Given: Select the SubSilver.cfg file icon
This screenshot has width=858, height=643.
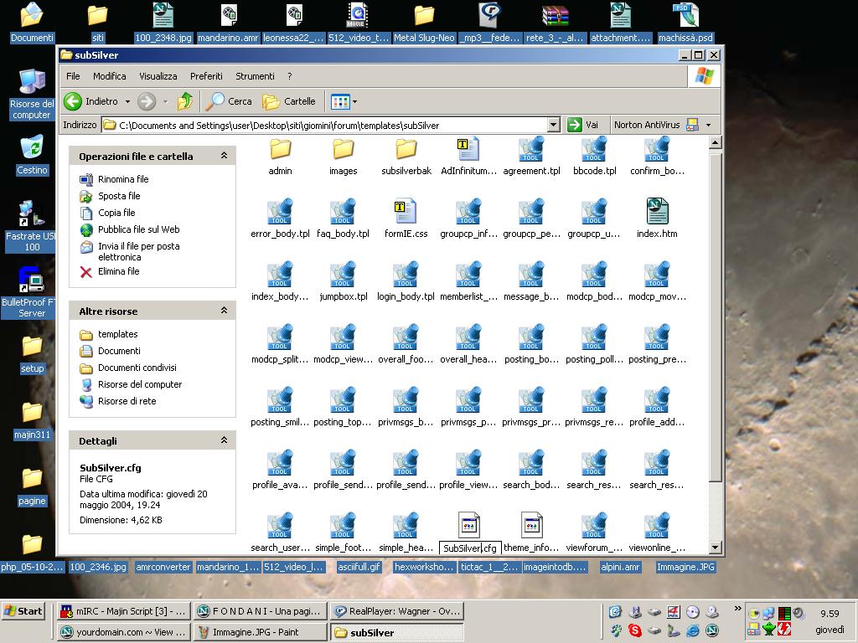Looking at the screenshot, I should [x=469, y=525].
